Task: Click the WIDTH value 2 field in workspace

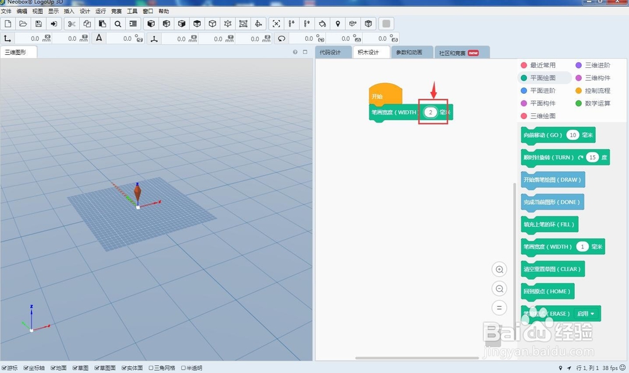Action: tap(430, 113)
